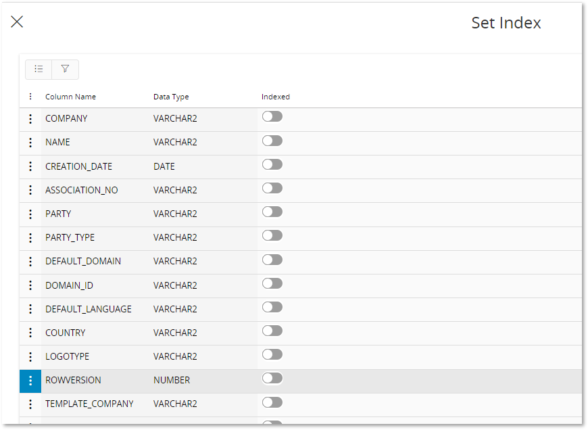Open row menu for ASSOCIATION_NO
The width and height of the screenshot is (588, 430).
(30, 190)
